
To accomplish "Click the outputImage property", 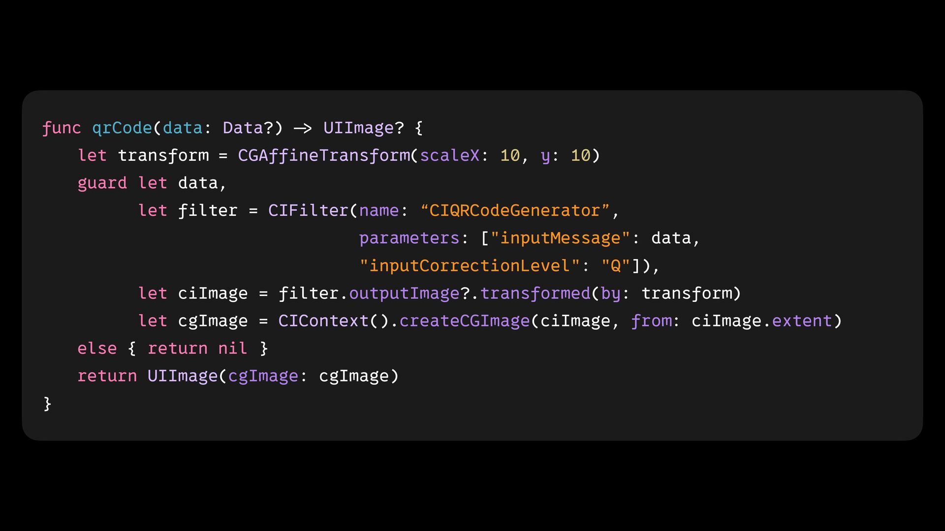I will click(x=404, y=293).
